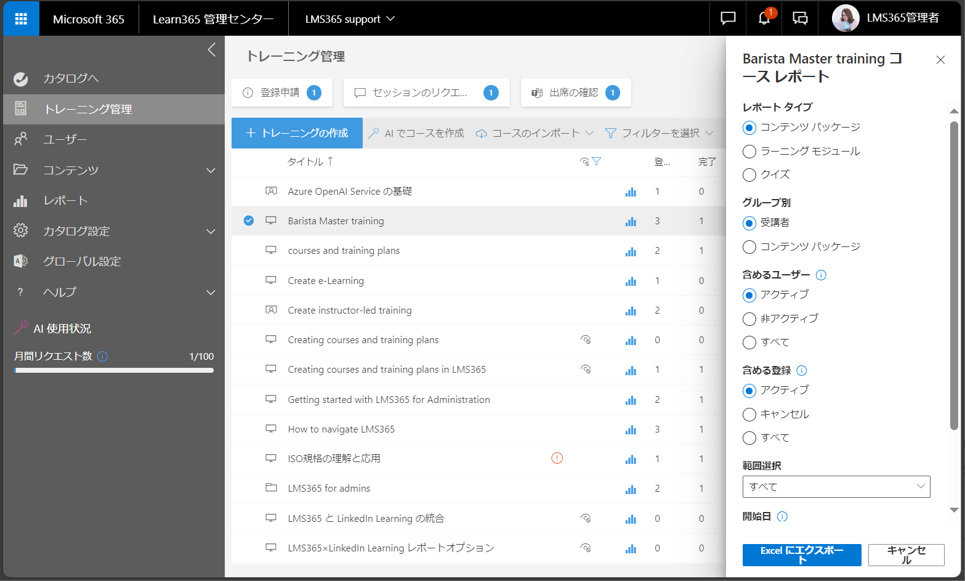Expand the カタログ設定 menu chevron
This screenshot has height=581, width=965.
pos(211,231)
